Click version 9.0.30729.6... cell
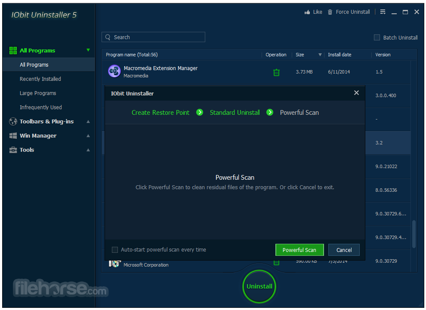The image size is (426, 310). tap(391, 214)
